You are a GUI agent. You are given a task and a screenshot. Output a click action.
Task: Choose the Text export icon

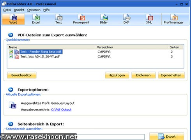pos(58,19)
